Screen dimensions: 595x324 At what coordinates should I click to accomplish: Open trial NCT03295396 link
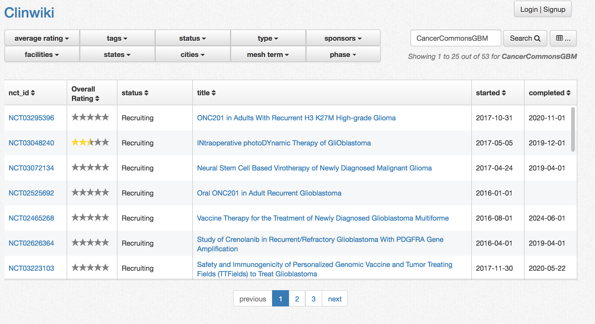tap(31, 118)
